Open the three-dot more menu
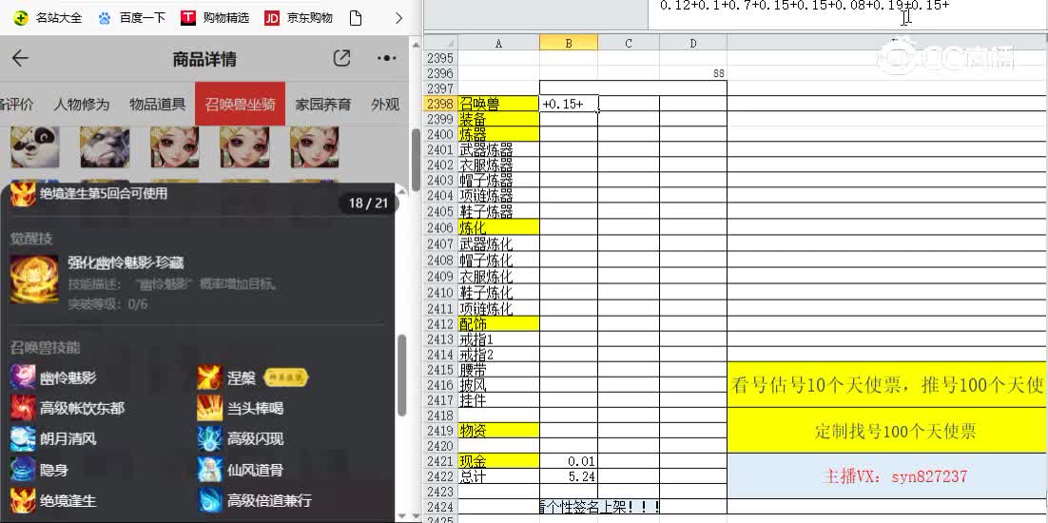Viewport: 1048px width, 523px height. point(386,59)
